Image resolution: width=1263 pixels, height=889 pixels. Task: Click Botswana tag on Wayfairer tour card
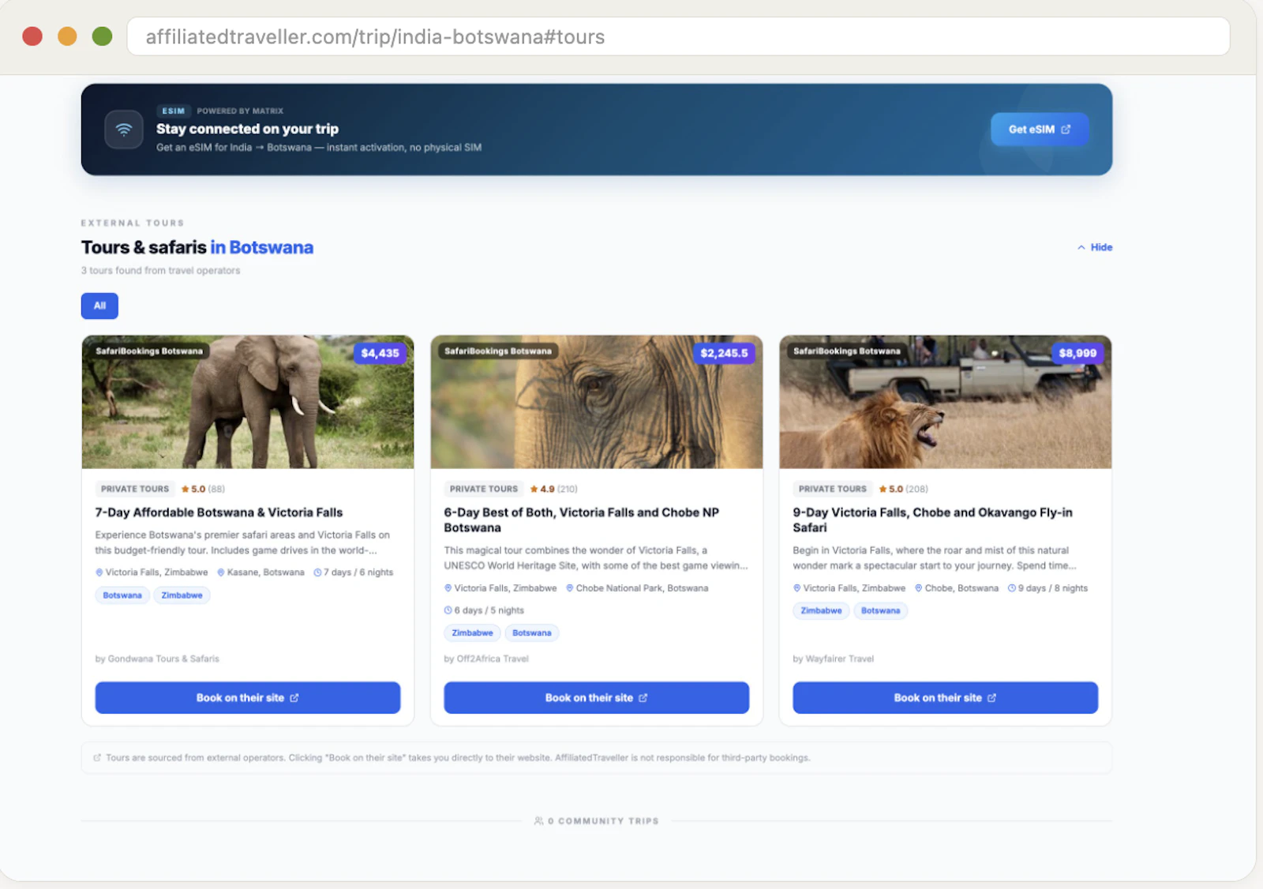coord(881,611)
